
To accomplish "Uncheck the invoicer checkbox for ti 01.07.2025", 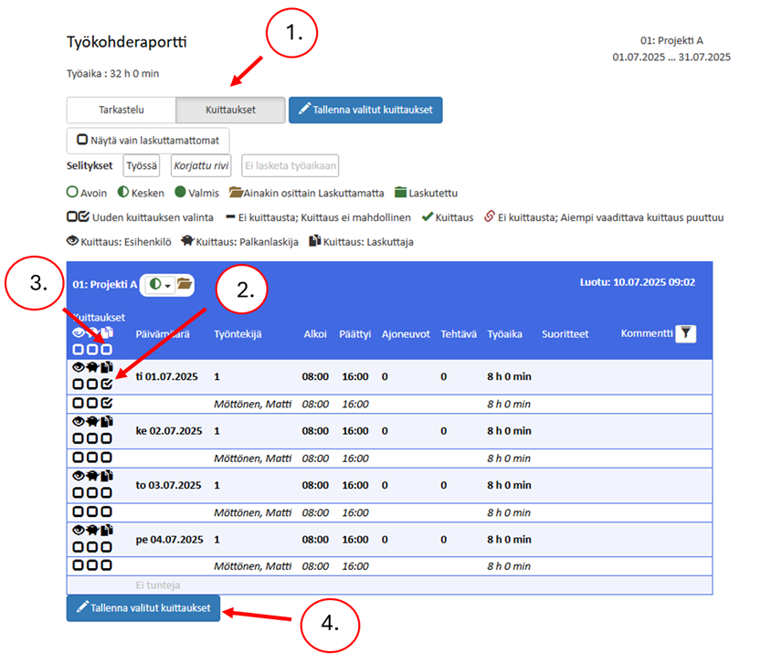I will pyautogui.click(x=107, y=385).
